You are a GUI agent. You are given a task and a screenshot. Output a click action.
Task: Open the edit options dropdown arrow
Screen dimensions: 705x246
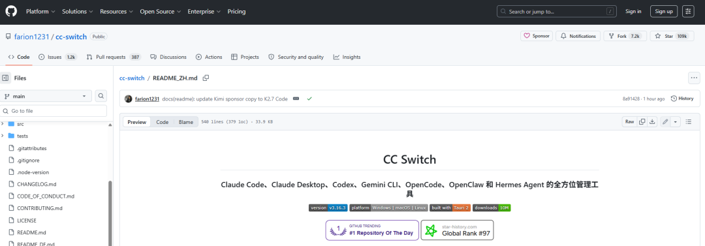click(676, 121)
